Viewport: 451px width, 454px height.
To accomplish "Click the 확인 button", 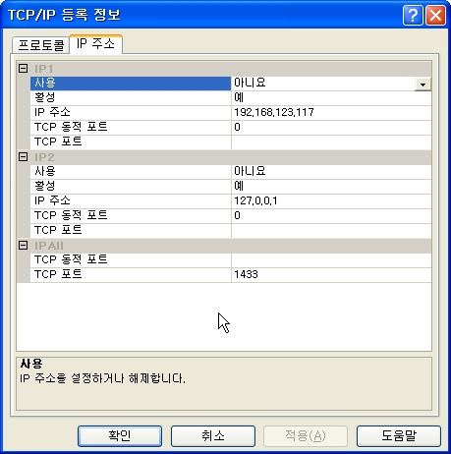I will click(x=120, y=436).
